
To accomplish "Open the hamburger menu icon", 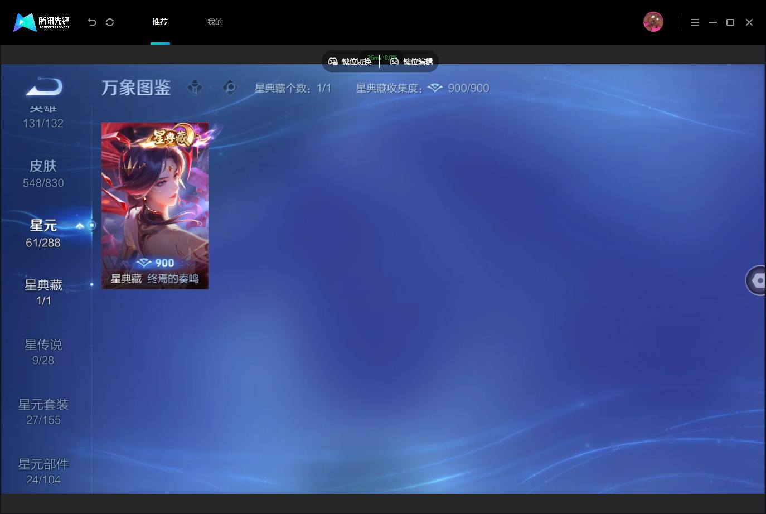I will coord(695,22).
